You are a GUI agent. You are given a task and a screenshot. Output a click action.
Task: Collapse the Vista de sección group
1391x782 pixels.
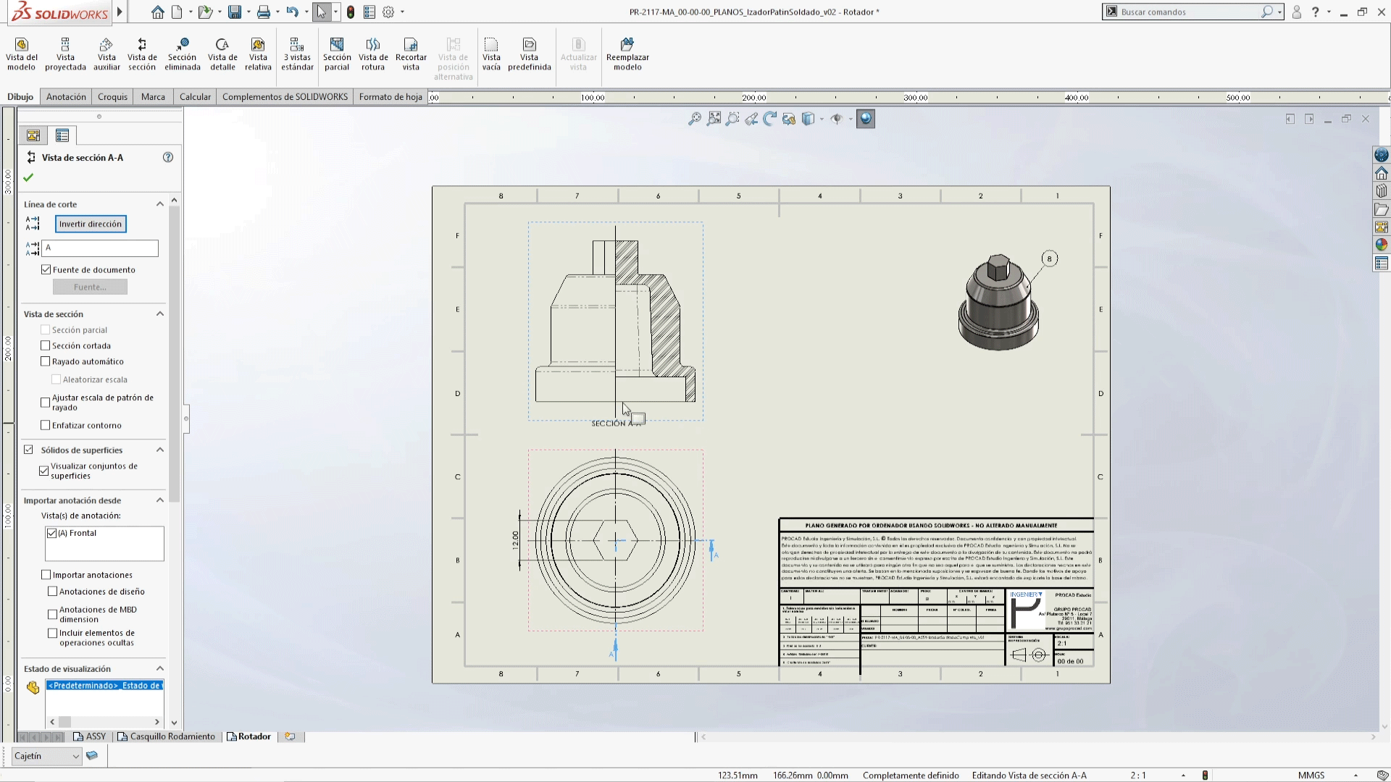[160, 314]
